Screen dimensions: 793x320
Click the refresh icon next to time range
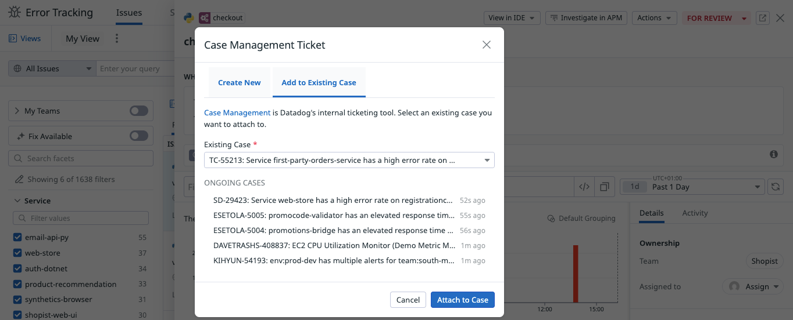click(x=775, y=187)
